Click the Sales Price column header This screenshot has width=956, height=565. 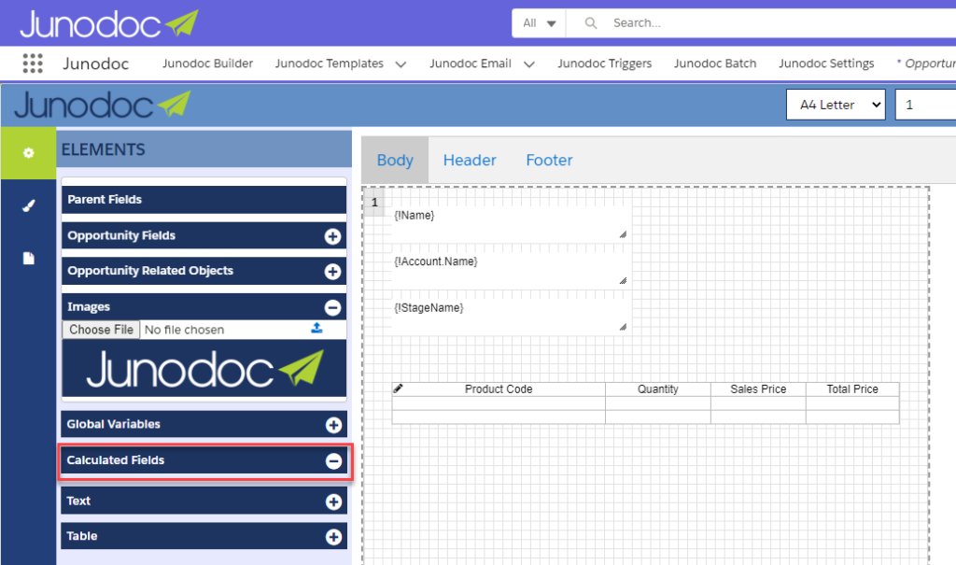pos(758,389)
